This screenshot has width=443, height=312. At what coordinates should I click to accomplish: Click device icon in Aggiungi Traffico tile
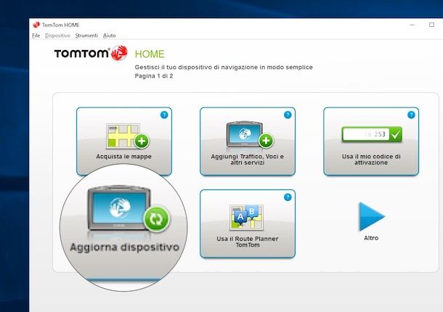point(250,134)
